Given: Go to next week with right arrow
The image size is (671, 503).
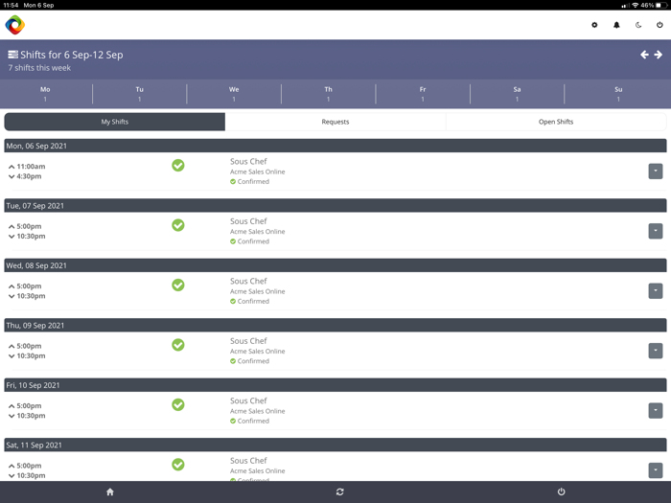Looking at the screenshot, I should click(x=659, y=55).
